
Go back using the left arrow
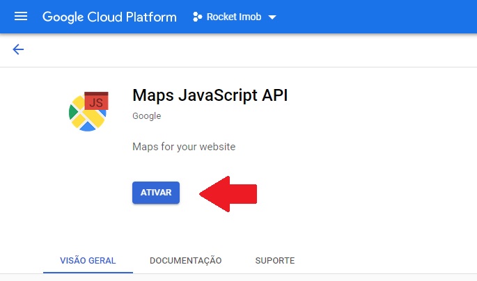click(x=18, y=49)
